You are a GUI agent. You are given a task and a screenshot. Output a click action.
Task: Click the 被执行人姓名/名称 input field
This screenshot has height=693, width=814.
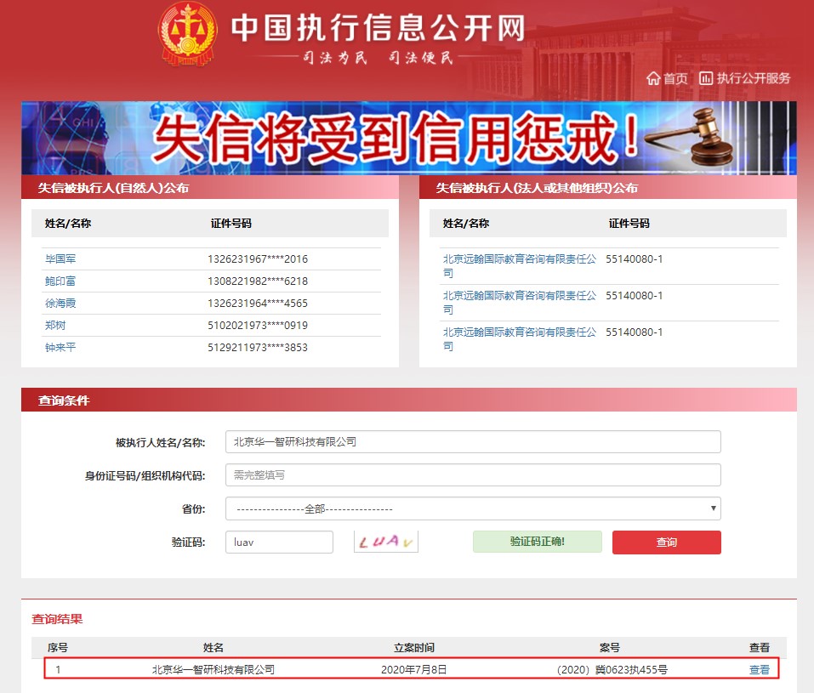click(473, 442)
